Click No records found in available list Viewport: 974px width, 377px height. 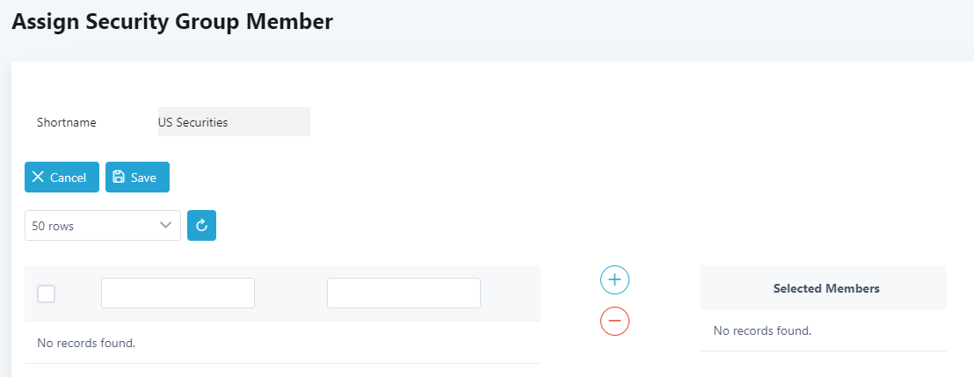86,343
